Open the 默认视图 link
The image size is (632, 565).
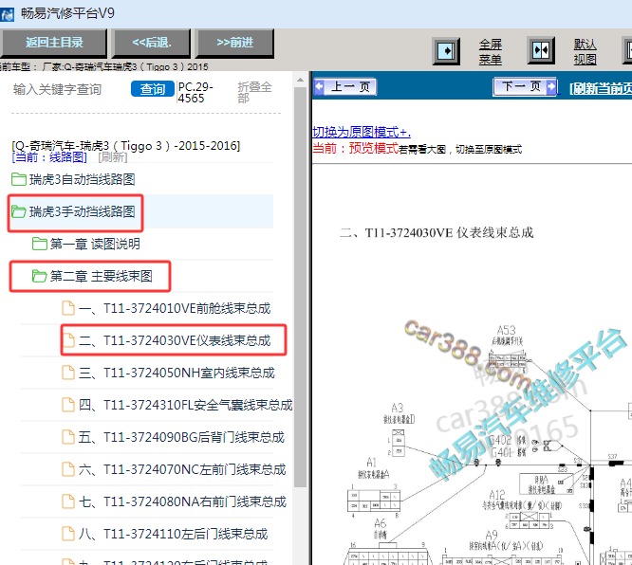585,51
